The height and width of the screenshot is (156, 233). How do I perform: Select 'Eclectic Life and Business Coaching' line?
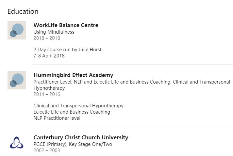72,112
